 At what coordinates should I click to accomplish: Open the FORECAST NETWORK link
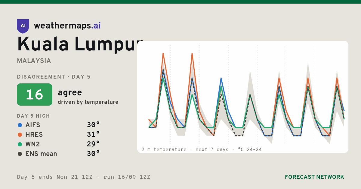click(x=314, y=177)
